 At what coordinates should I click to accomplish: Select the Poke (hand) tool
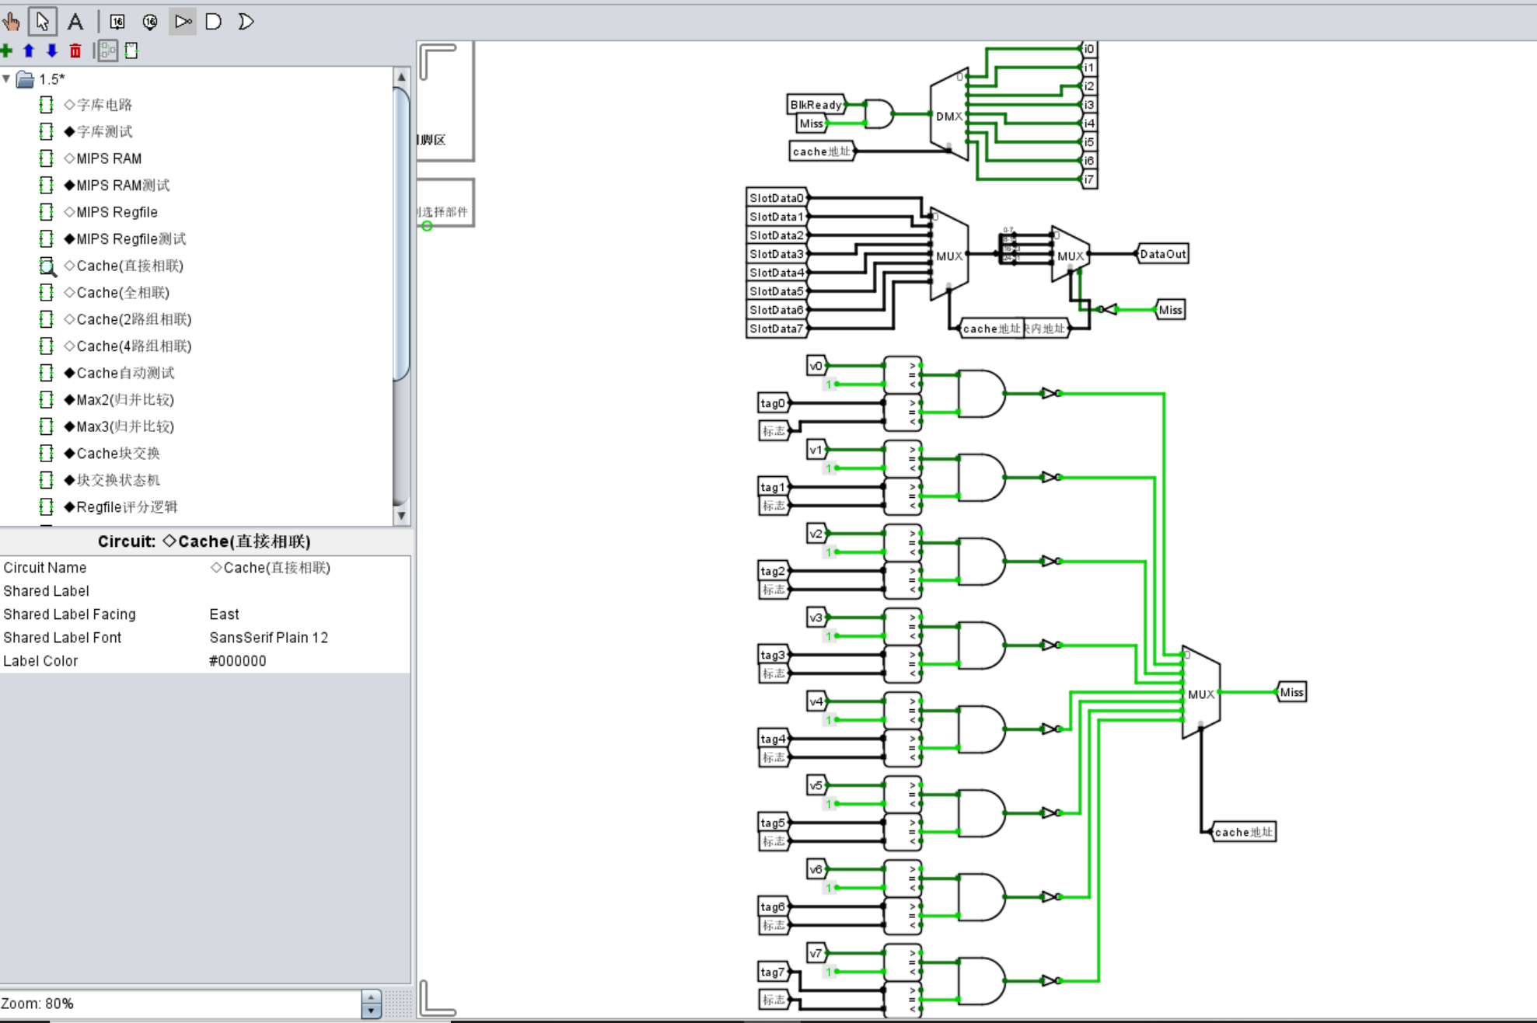(11, 21)
